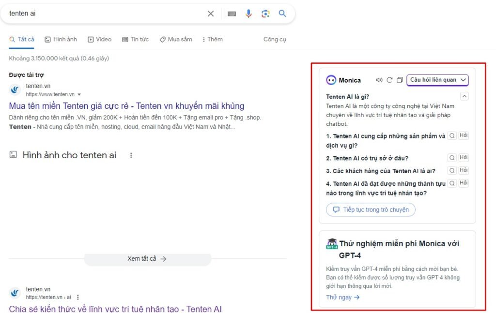Copy Monica answer with copy icon
The image size is (496, 313).
click(400, 80)
